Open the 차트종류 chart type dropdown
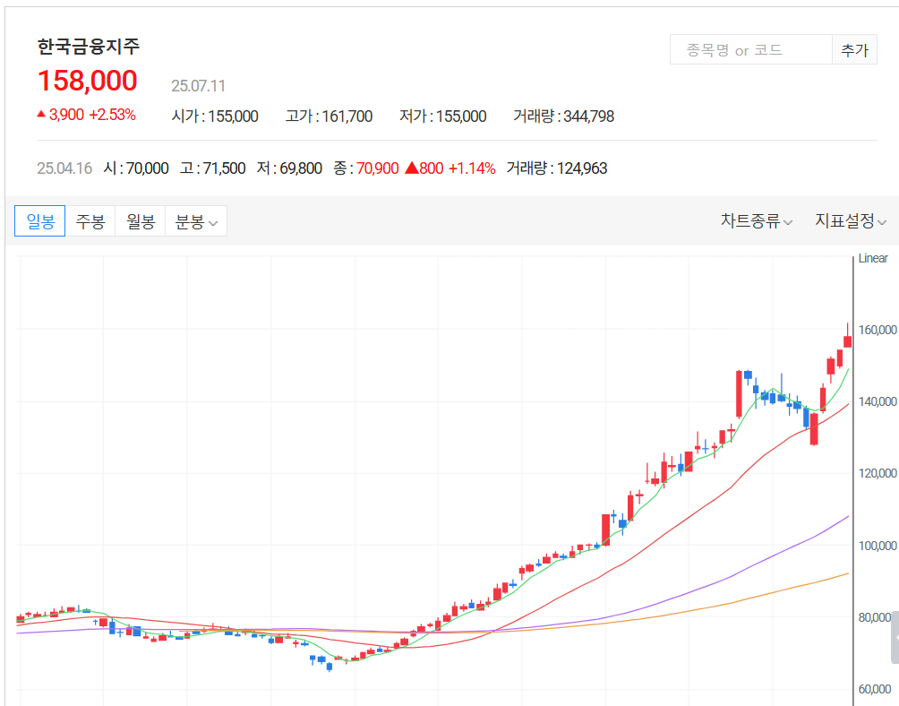Viewport: 899px width, 706px height. [x=757, y=220]
